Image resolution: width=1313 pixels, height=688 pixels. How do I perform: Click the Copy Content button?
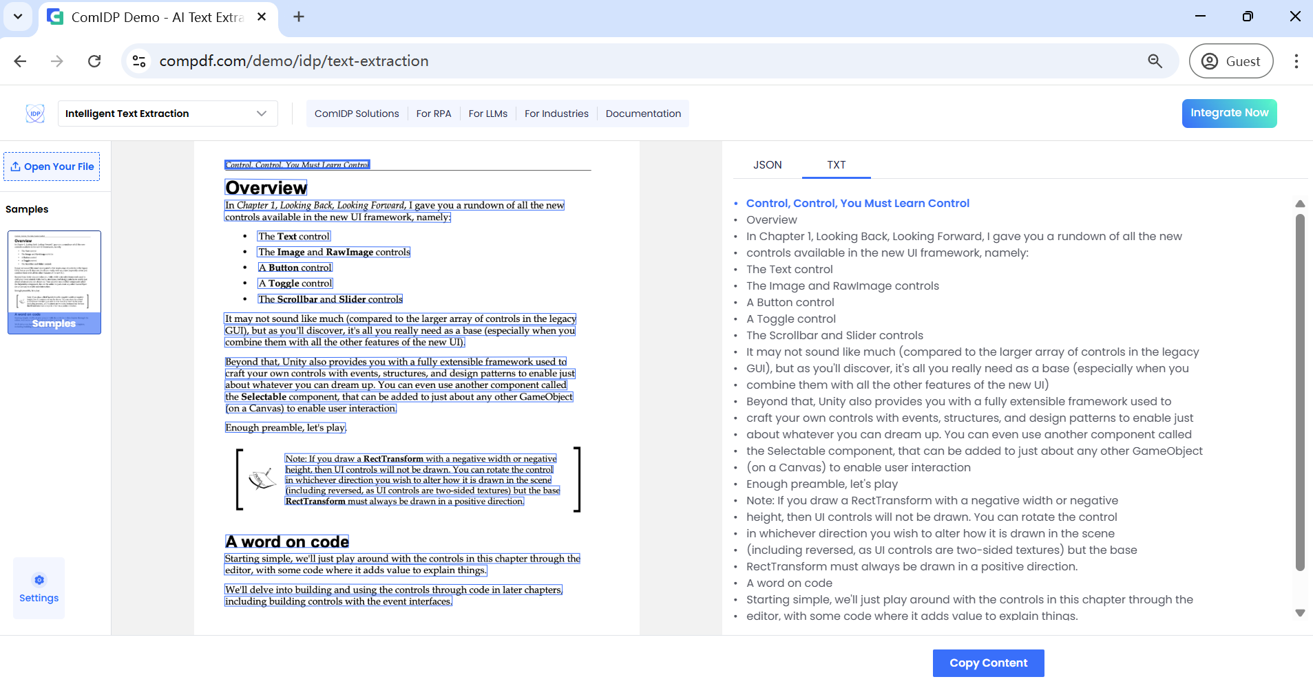pos(988,663)
